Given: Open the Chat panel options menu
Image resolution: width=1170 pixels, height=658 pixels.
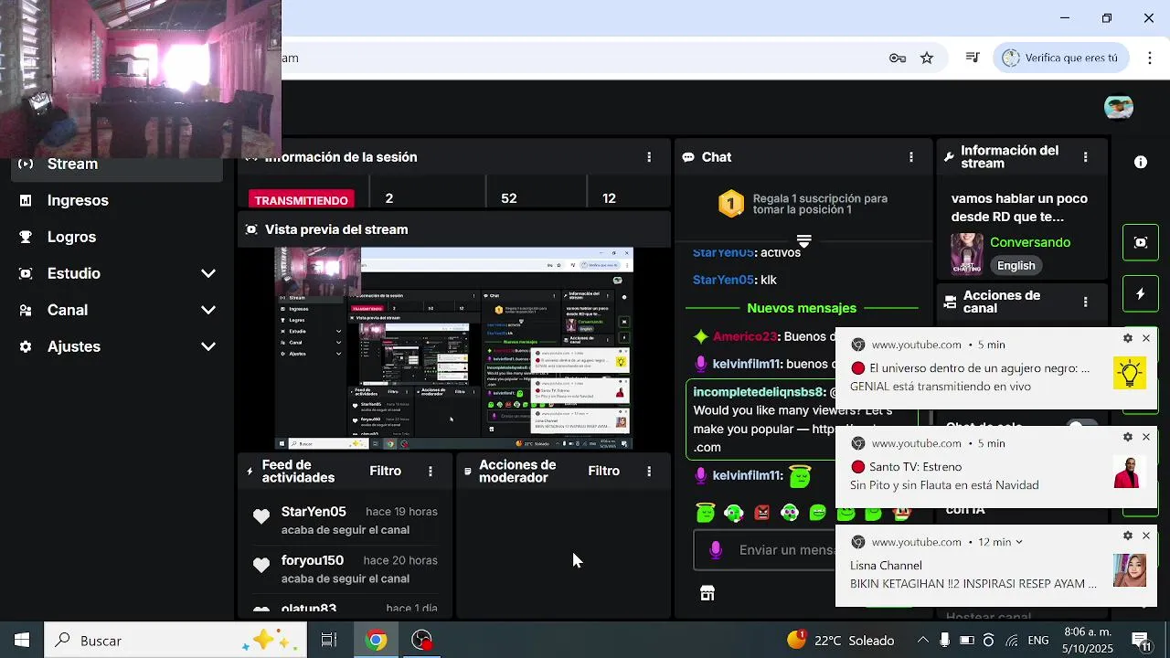Looking at the screenshot, I should (910, 157).
